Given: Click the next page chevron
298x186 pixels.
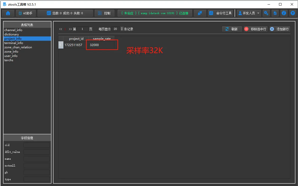Looking at the screenshot, I should point(70,29).
